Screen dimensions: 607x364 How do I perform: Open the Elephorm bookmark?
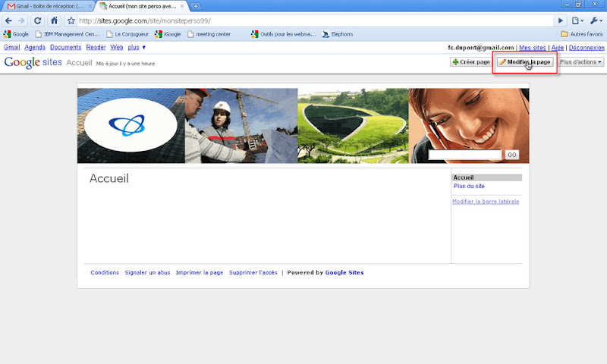(338, 34)
